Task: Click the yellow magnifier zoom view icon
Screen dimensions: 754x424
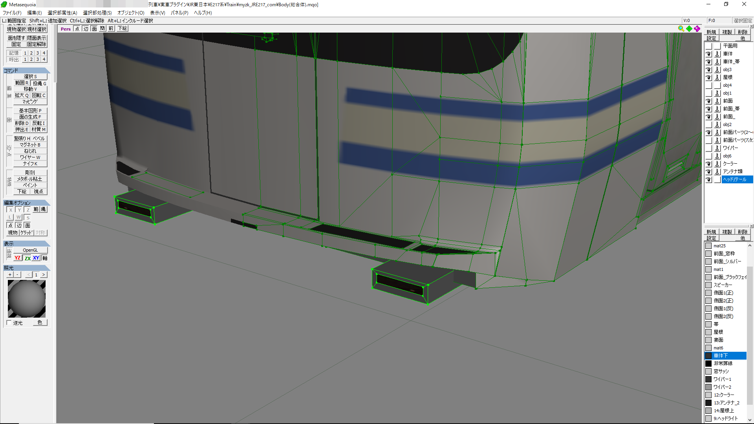Action: [x=681, y=29]
